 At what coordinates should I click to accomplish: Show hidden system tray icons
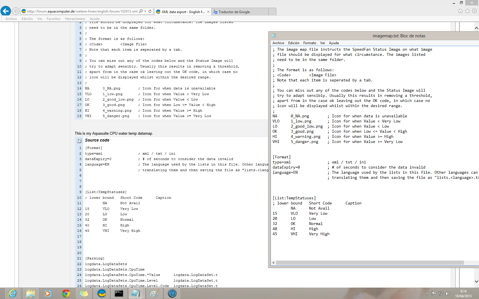[427, 294]
